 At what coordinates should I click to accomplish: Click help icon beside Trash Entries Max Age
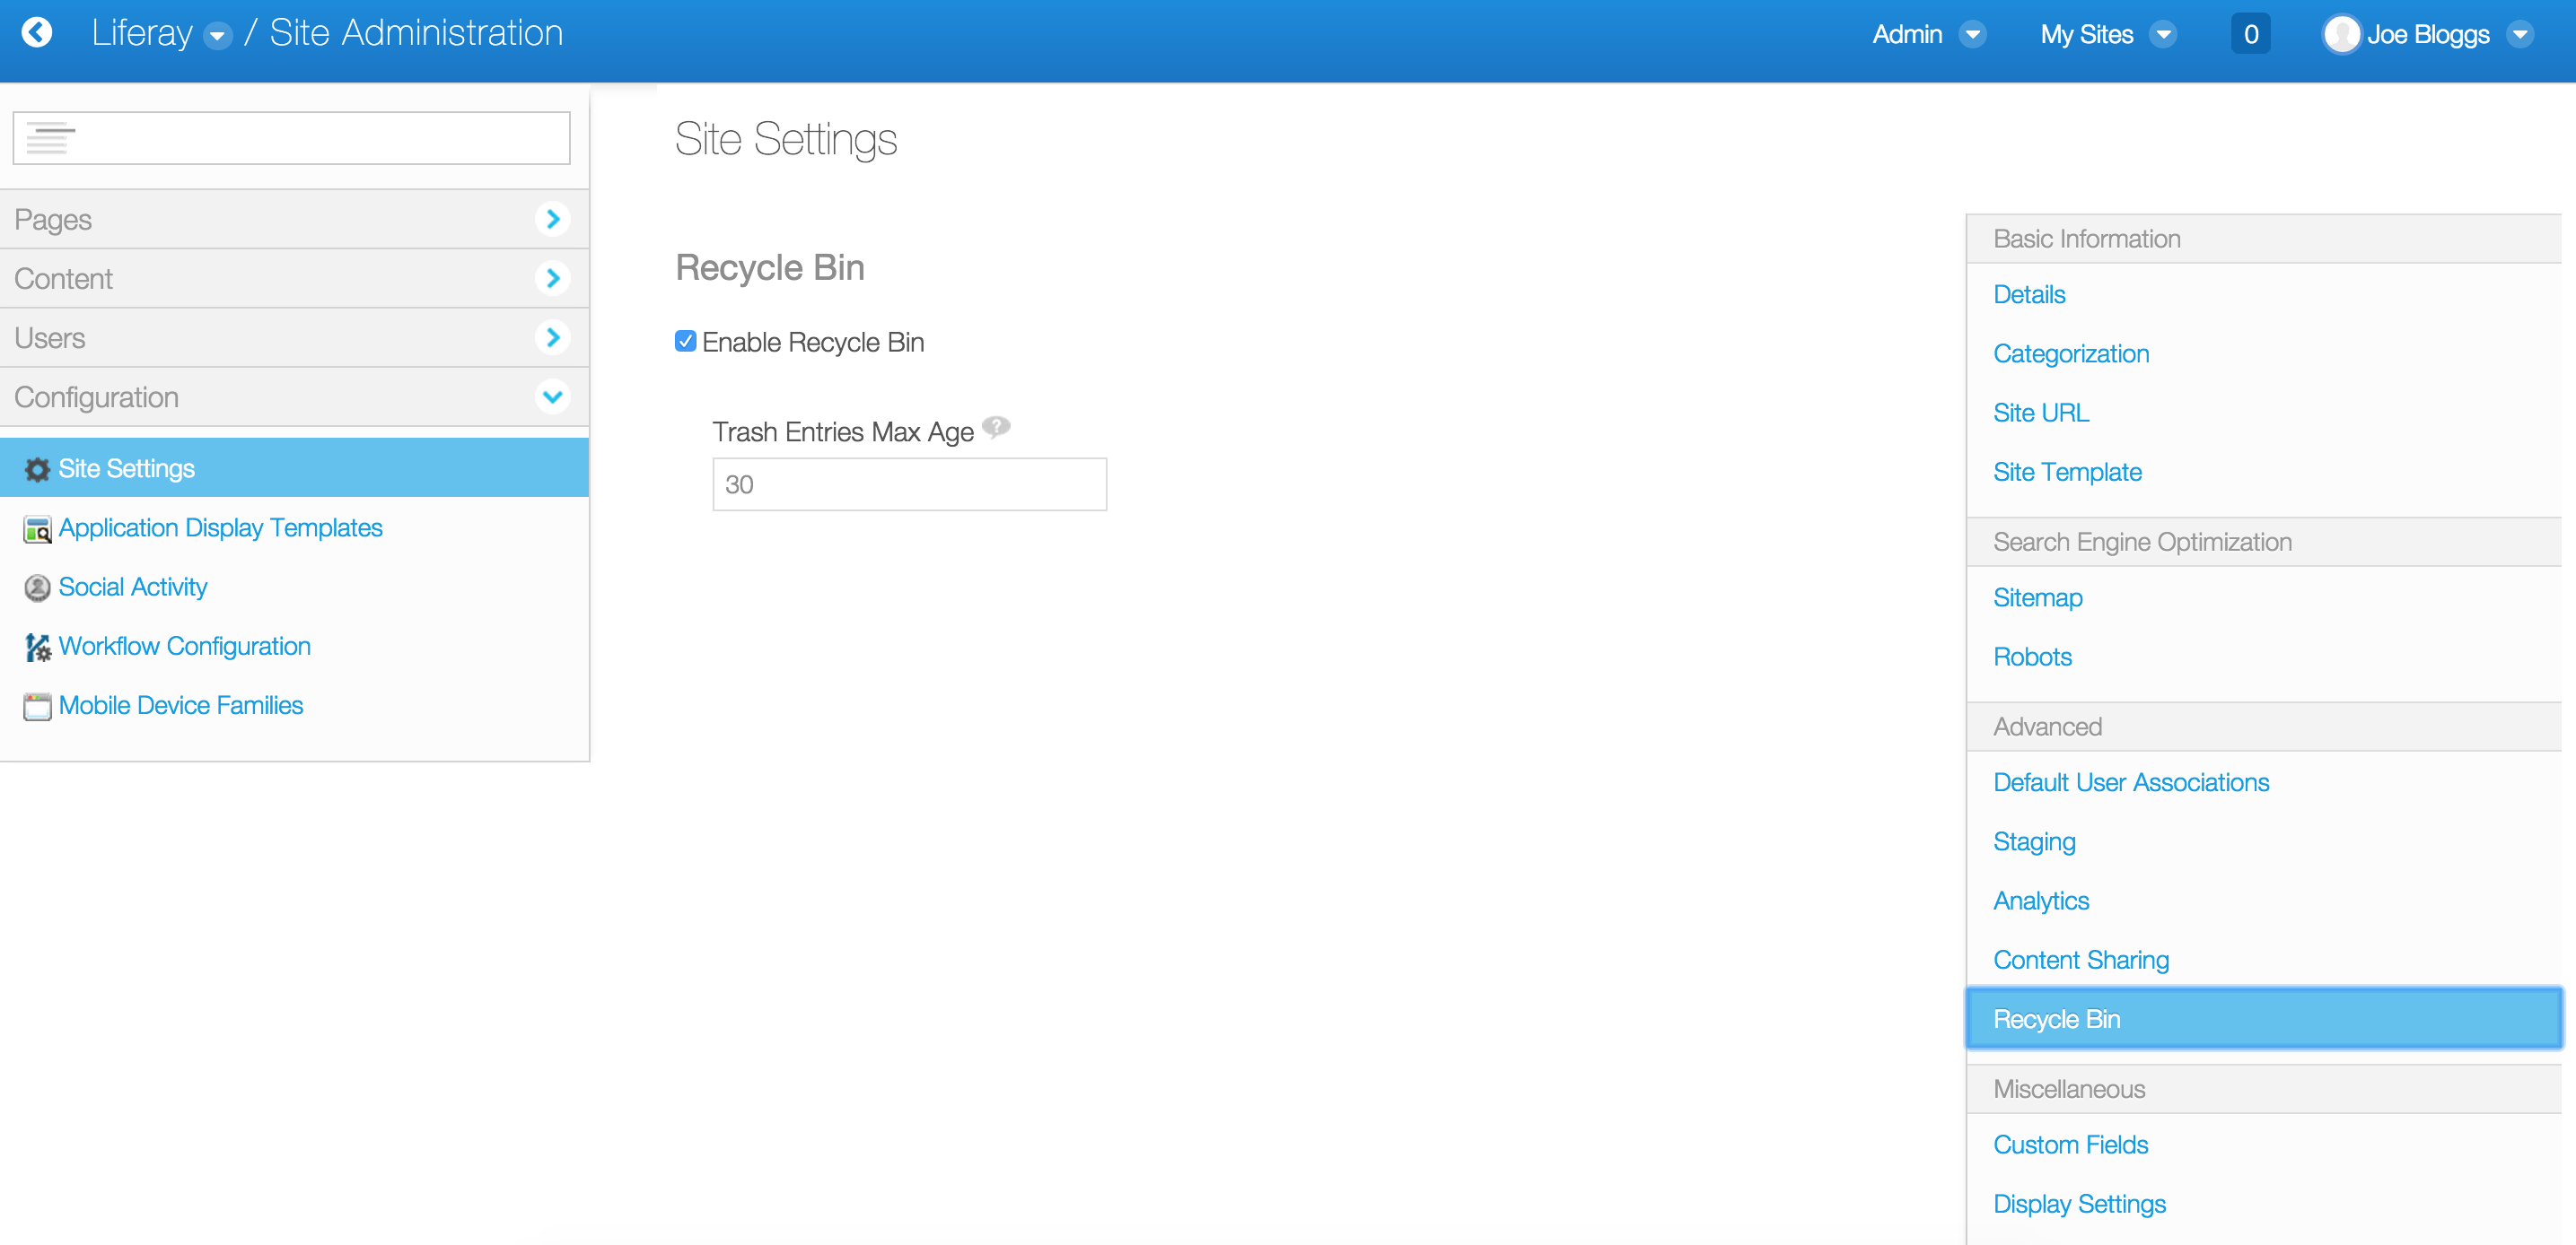tap(996, 428)
